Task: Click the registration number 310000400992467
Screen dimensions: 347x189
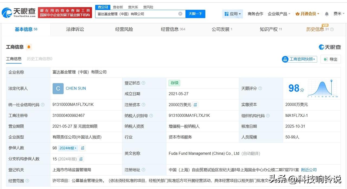Action: pyautogui.click(x=69, y=116)
